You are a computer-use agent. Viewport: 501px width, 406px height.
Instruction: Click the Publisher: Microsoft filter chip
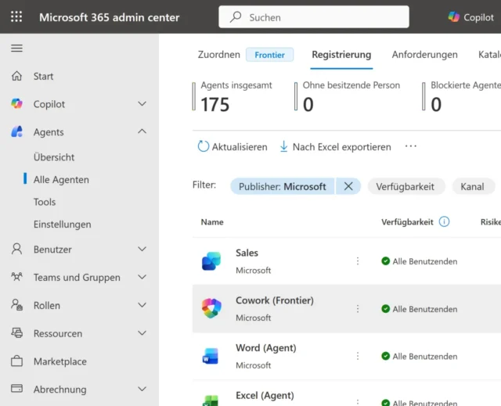point(283,186)
